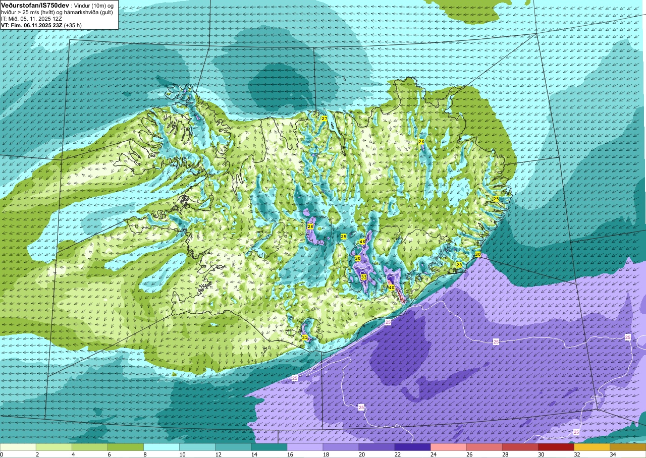Click the yellow 27 gust marker
Image resolution: width=646 pixels, height=458 pixels.
[x=325, y=119]
